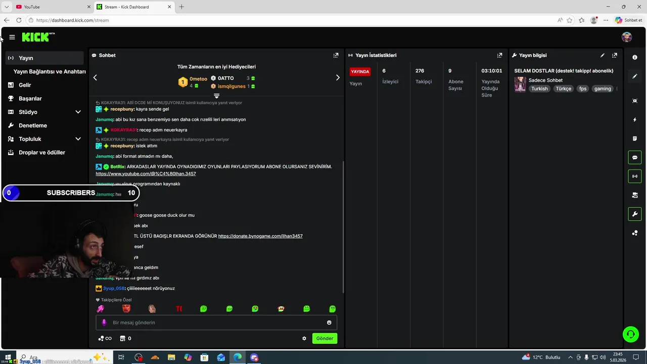This screenshot has height=364, width=647.
Task: Open Yayın Bağlantısı ve Anahtarı page
Action: click(x=50, y=71)
